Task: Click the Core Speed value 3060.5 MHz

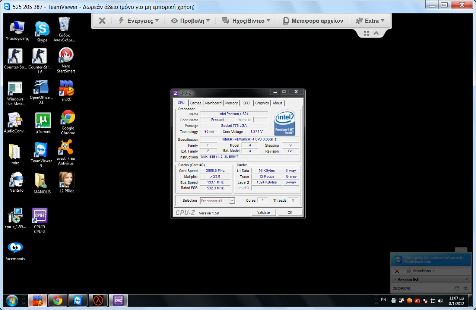Action: pyautogui.click(x=215, y=171)
